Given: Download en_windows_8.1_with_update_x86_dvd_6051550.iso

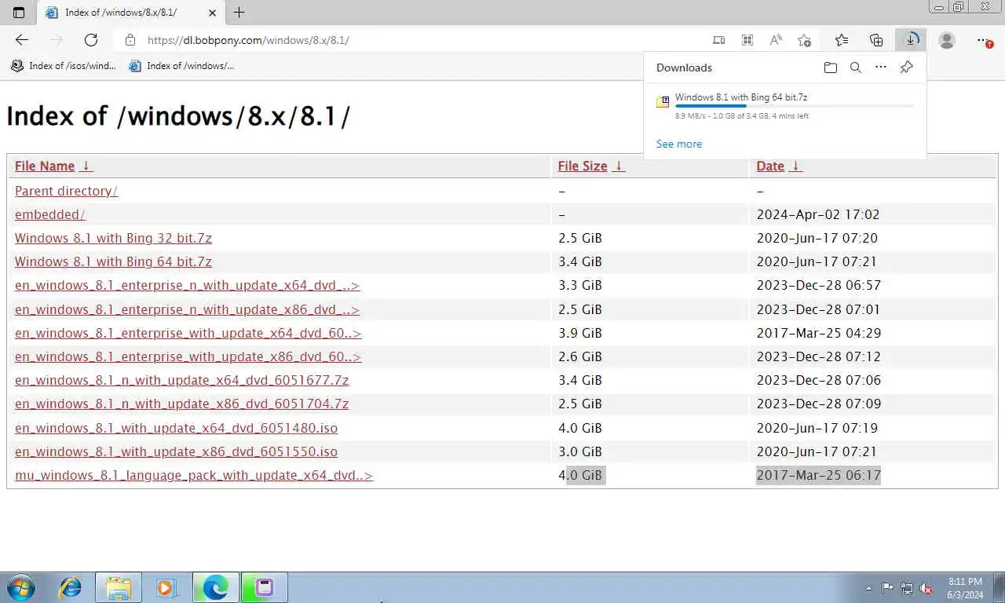Looking at the screenshot, I should coord(176,451).
